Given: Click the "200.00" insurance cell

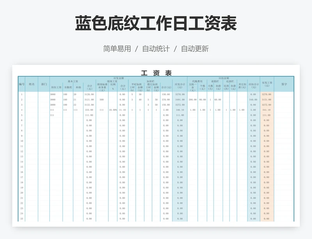Looking at the screenshot, I should coord(193,99).
